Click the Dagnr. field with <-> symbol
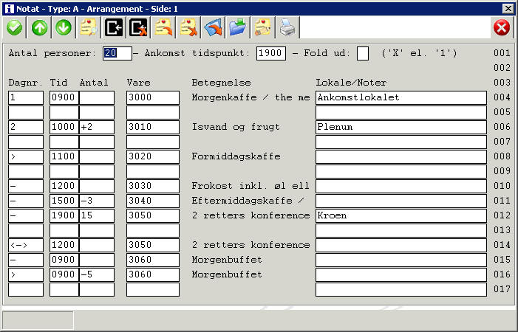This screenshot has height=332, width=518. coord(26,245)
